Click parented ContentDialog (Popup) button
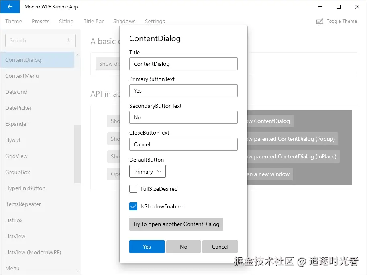Image resolution: width=367 pixels, height=275 pixels. coord(293,139)
